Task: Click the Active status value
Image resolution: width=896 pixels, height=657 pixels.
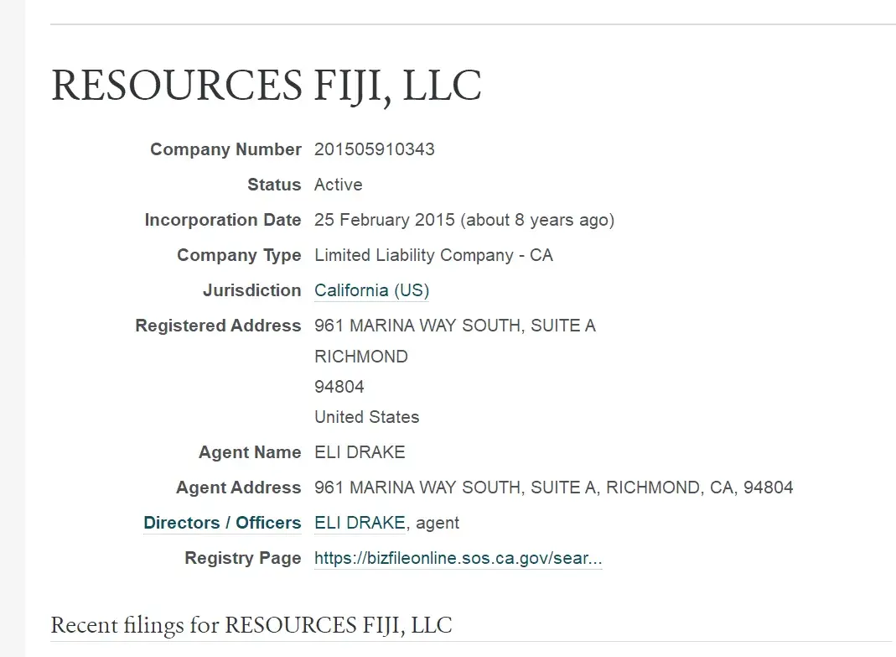Action: 338,185
